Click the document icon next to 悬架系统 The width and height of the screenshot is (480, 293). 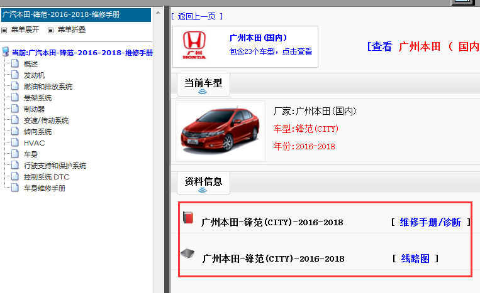click(x=15, y=97)
